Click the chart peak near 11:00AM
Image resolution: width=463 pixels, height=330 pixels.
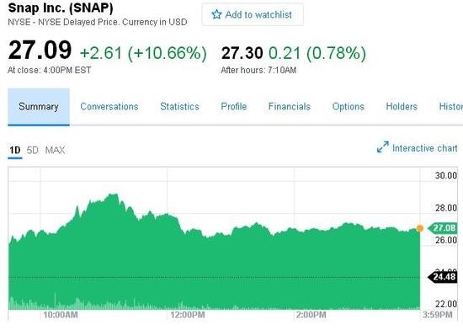[113, 194]
